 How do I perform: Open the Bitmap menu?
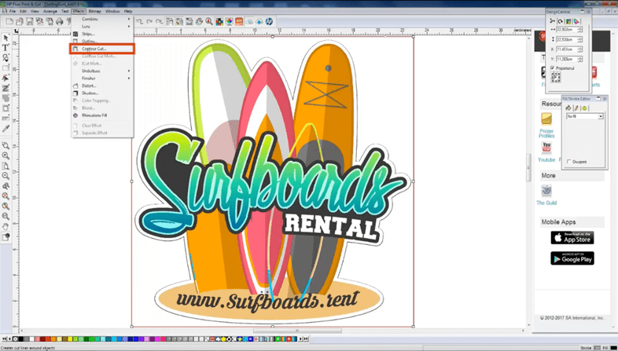(x=94, y=12)
